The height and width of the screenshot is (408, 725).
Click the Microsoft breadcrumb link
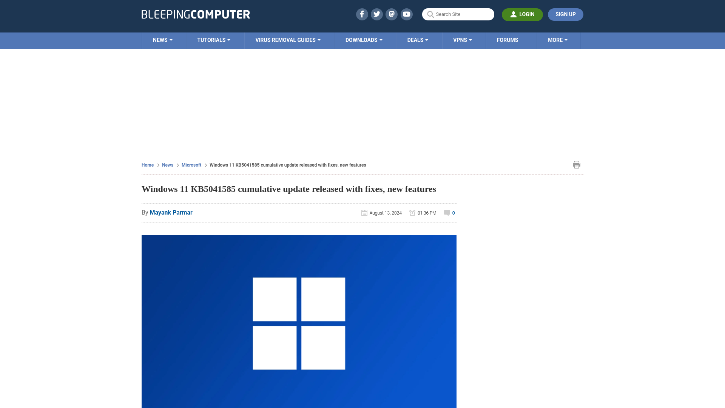[x=191, y=165]
